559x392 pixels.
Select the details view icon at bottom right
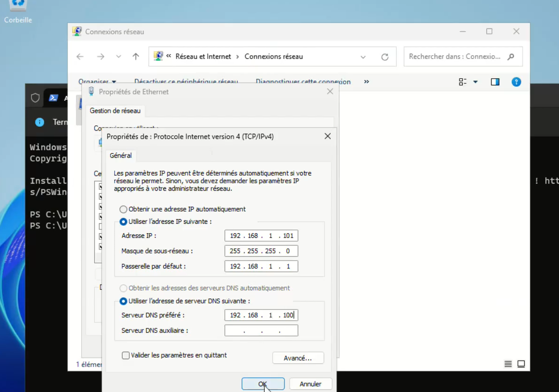(x=508, y=364)
